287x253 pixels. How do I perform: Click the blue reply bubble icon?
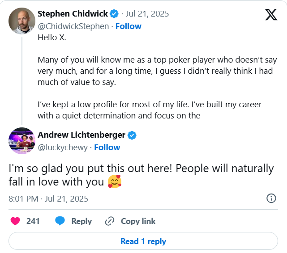pyautogui.click(x=60, y=221)
